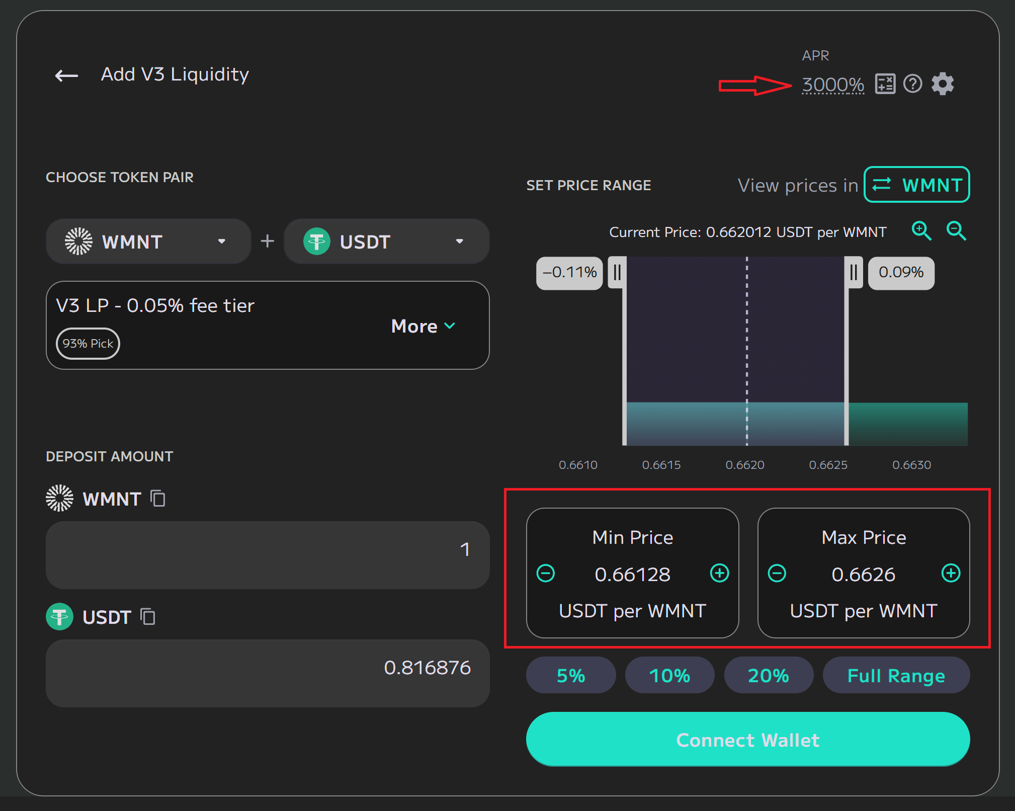Screen dimensions: 1015x811
Task: Select the 20% price range preset
Action: coord(768,675)
